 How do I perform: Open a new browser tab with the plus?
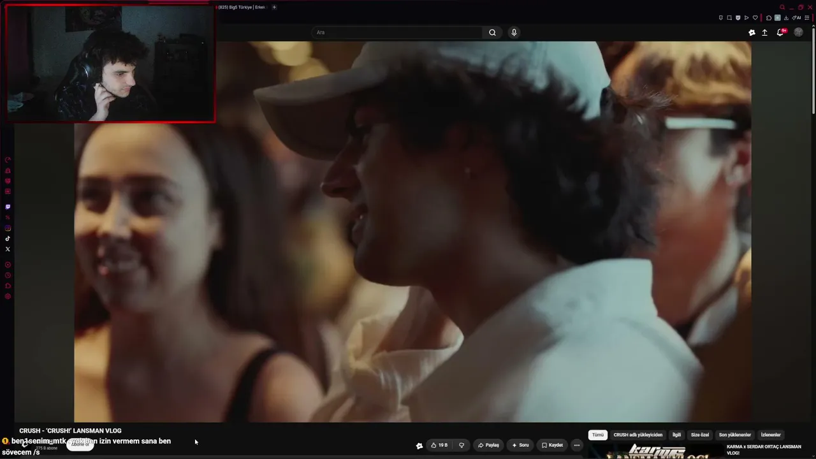[x=274, y=7]
